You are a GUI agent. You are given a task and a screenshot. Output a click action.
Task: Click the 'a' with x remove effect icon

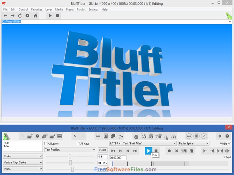(166, 137)
